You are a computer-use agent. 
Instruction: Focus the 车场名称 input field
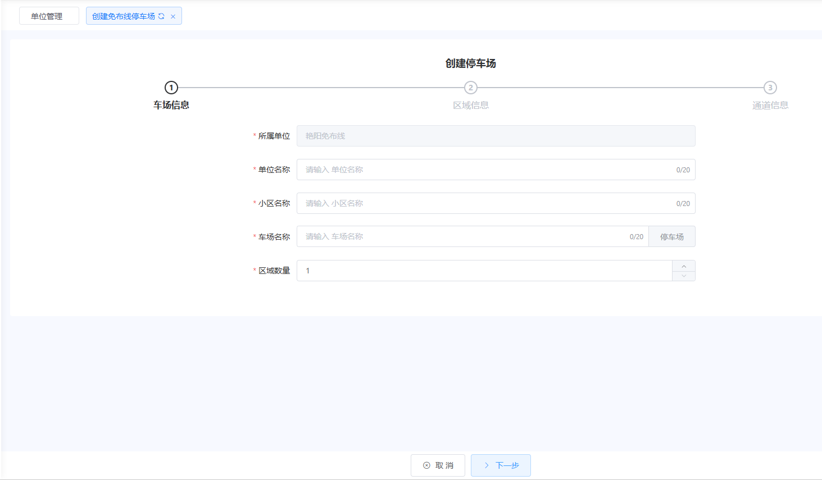[x=473, y=236]
